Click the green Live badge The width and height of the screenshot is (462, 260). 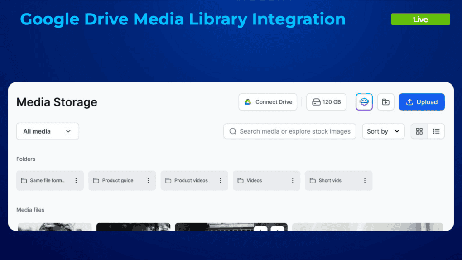click(420, 19)
